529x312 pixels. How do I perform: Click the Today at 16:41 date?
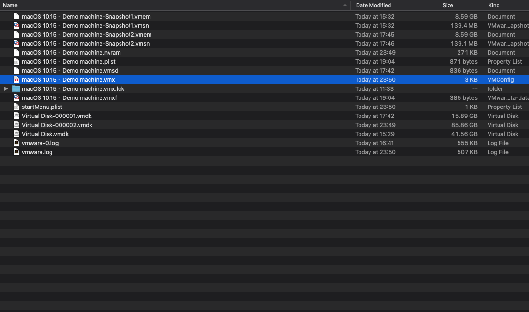tap(374, 143)
